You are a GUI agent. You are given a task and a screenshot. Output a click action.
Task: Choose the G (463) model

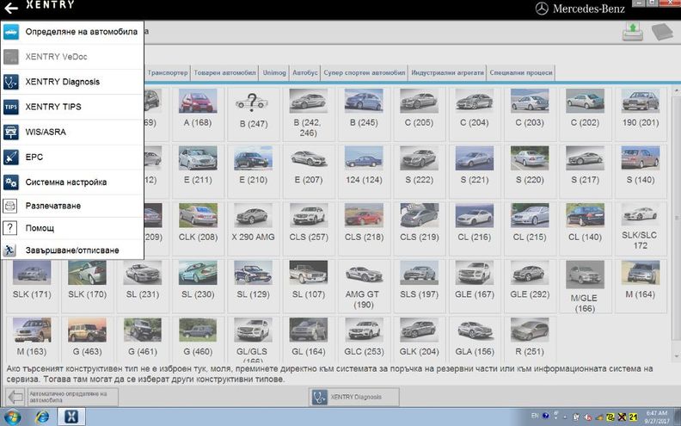[88, 339]
